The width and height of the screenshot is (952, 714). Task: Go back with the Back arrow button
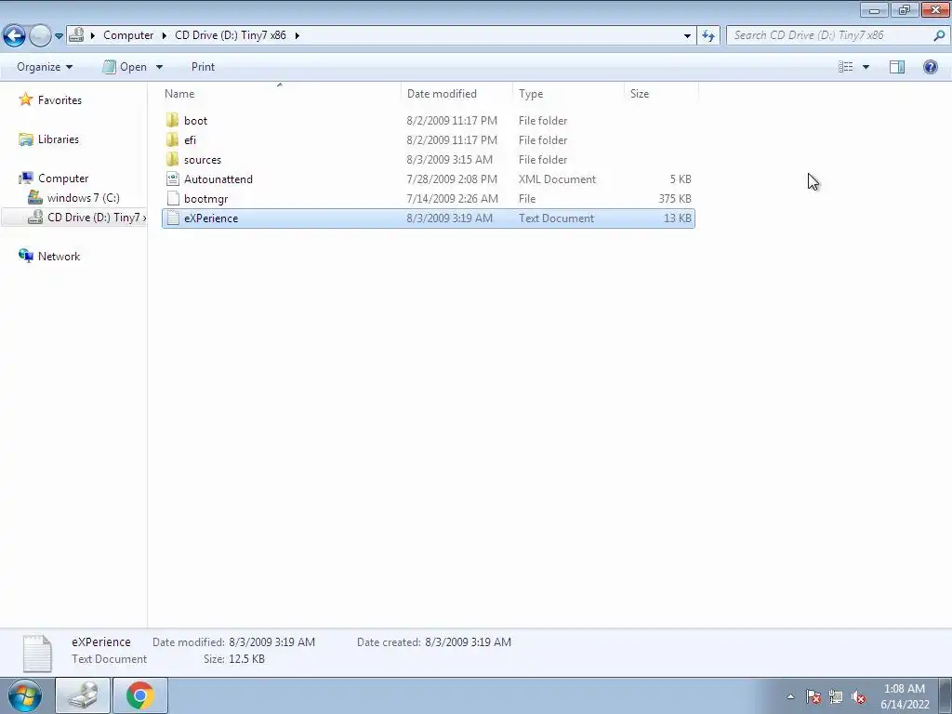[14, 35]
